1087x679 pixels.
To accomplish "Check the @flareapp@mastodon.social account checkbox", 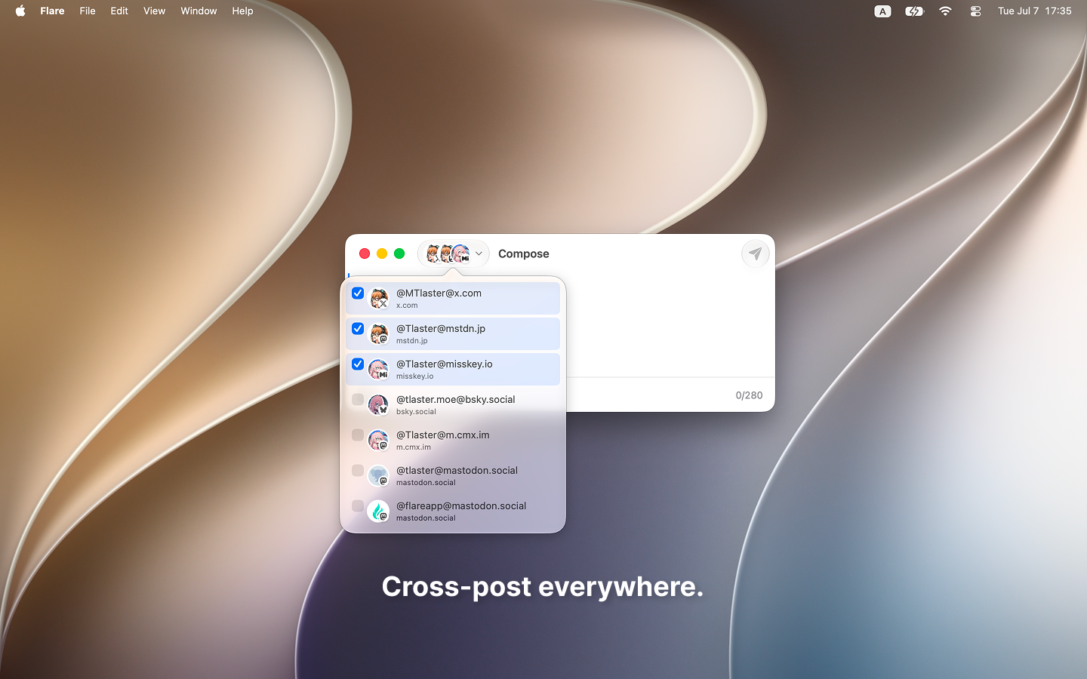I will tap(358, 505).
